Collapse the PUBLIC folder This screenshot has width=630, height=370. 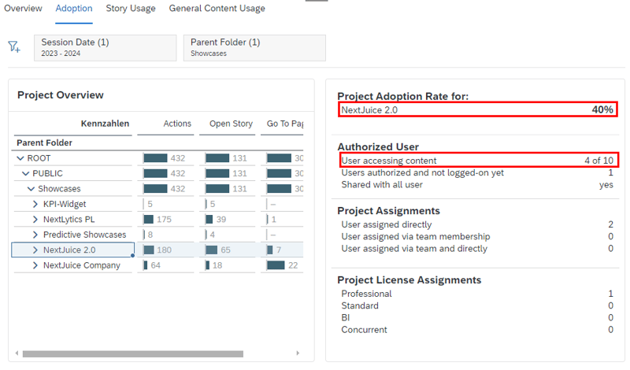pos(26,173)
